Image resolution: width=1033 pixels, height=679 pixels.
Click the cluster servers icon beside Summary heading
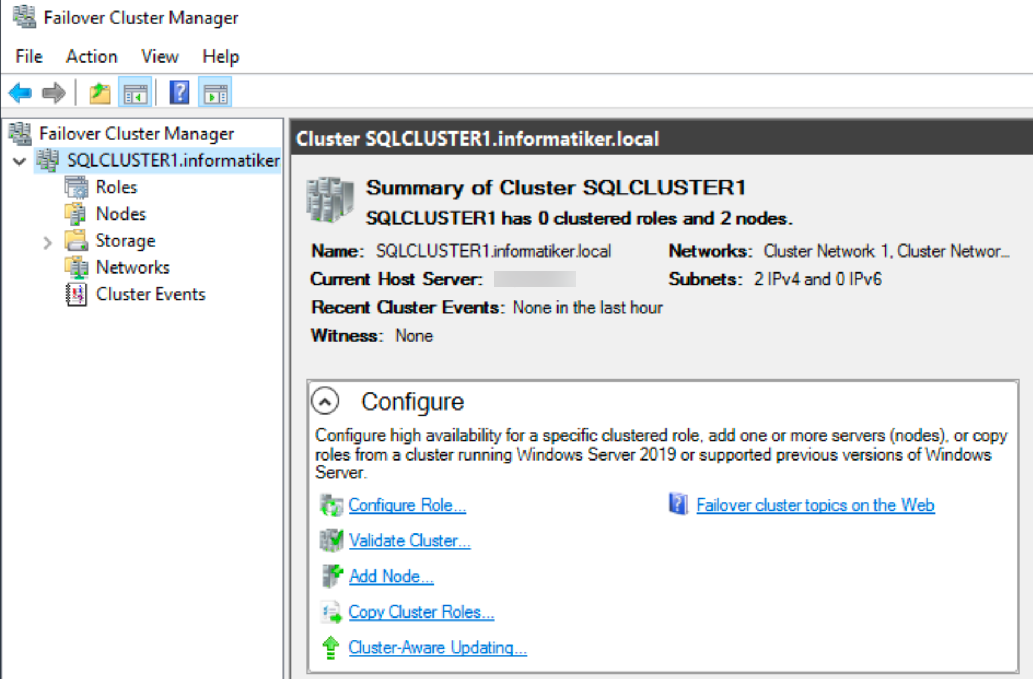coord(330,200)
